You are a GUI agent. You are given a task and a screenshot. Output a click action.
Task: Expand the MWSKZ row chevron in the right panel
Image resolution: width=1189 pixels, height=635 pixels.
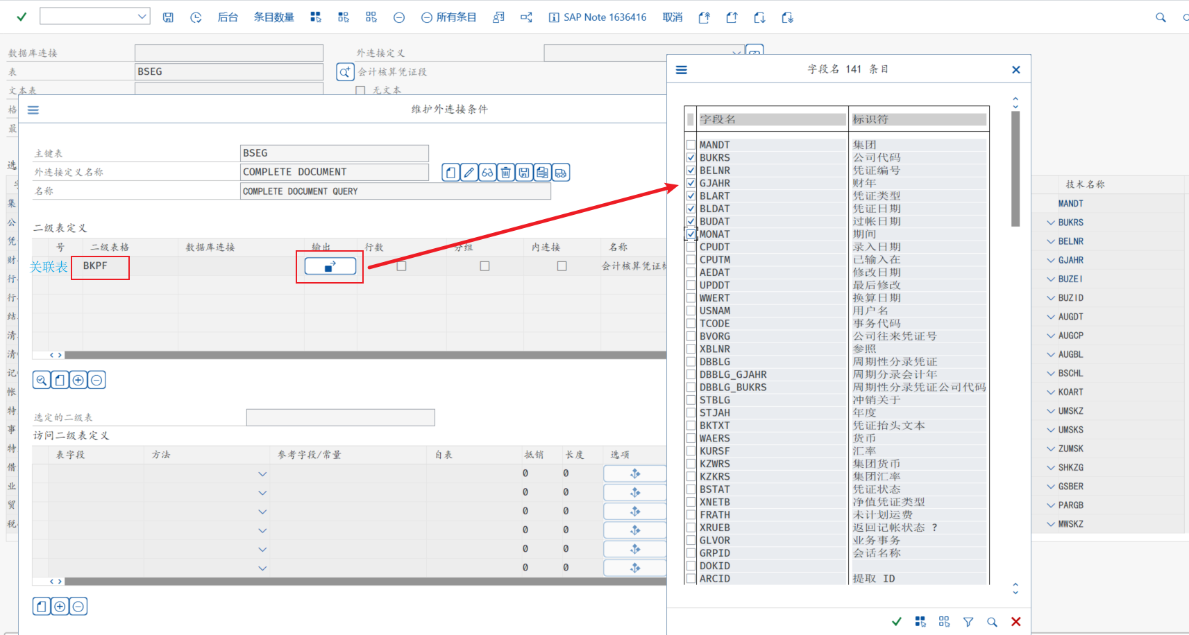coord(1051,524)
